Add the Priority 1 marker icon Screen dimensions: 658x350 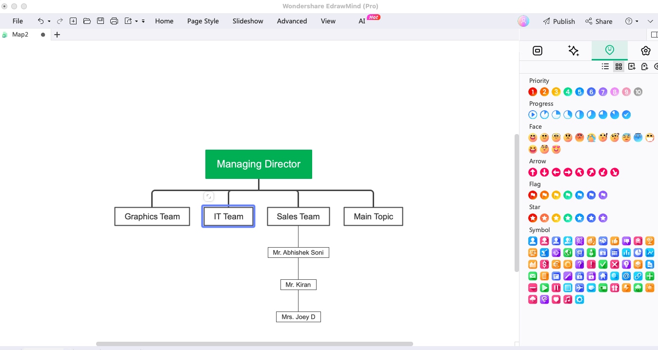coord(533,92)
